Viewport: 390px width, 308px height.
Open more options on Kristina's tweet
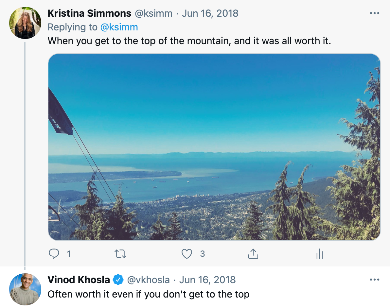point(374,13)
